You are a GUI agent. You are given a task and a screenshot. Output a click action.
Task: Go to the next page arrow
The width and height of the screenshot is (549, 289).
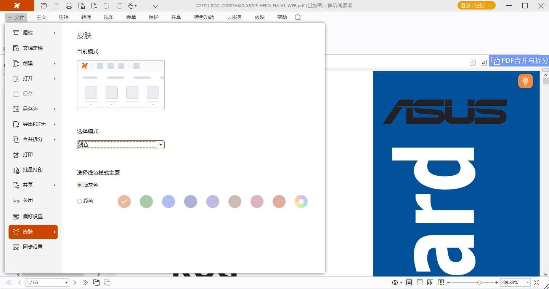click(x=75, y=283)
